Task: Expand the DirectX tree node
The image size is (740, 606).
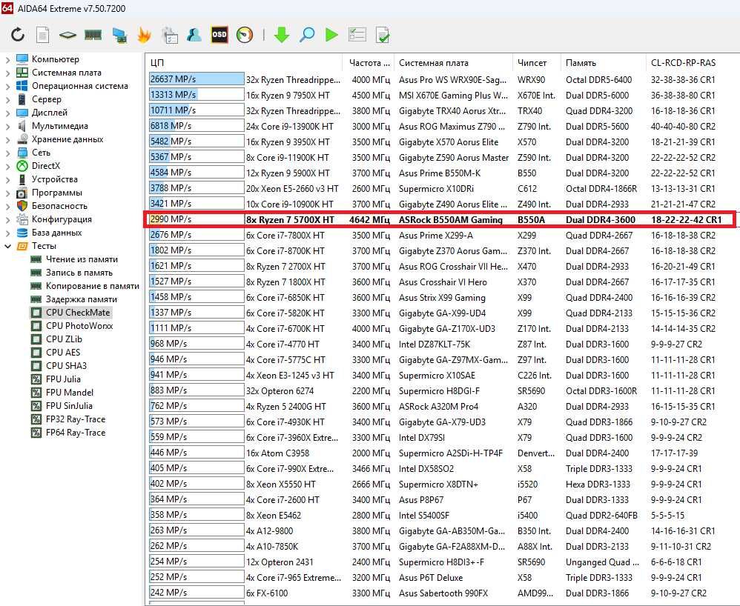Action: (x=7, y=166)
